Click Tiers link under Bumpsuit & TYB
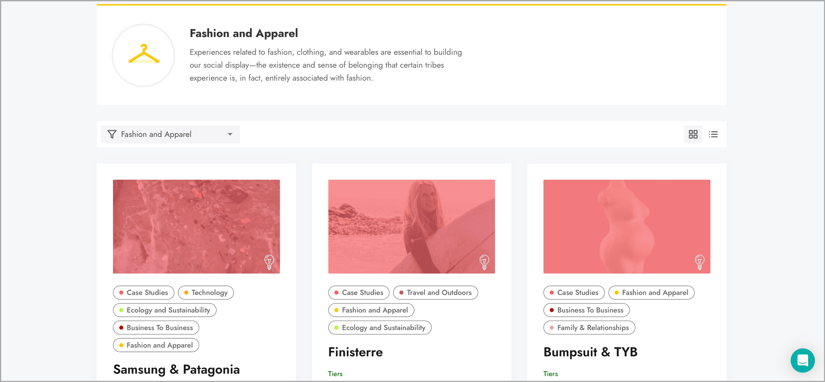 (x=550, y=374)
